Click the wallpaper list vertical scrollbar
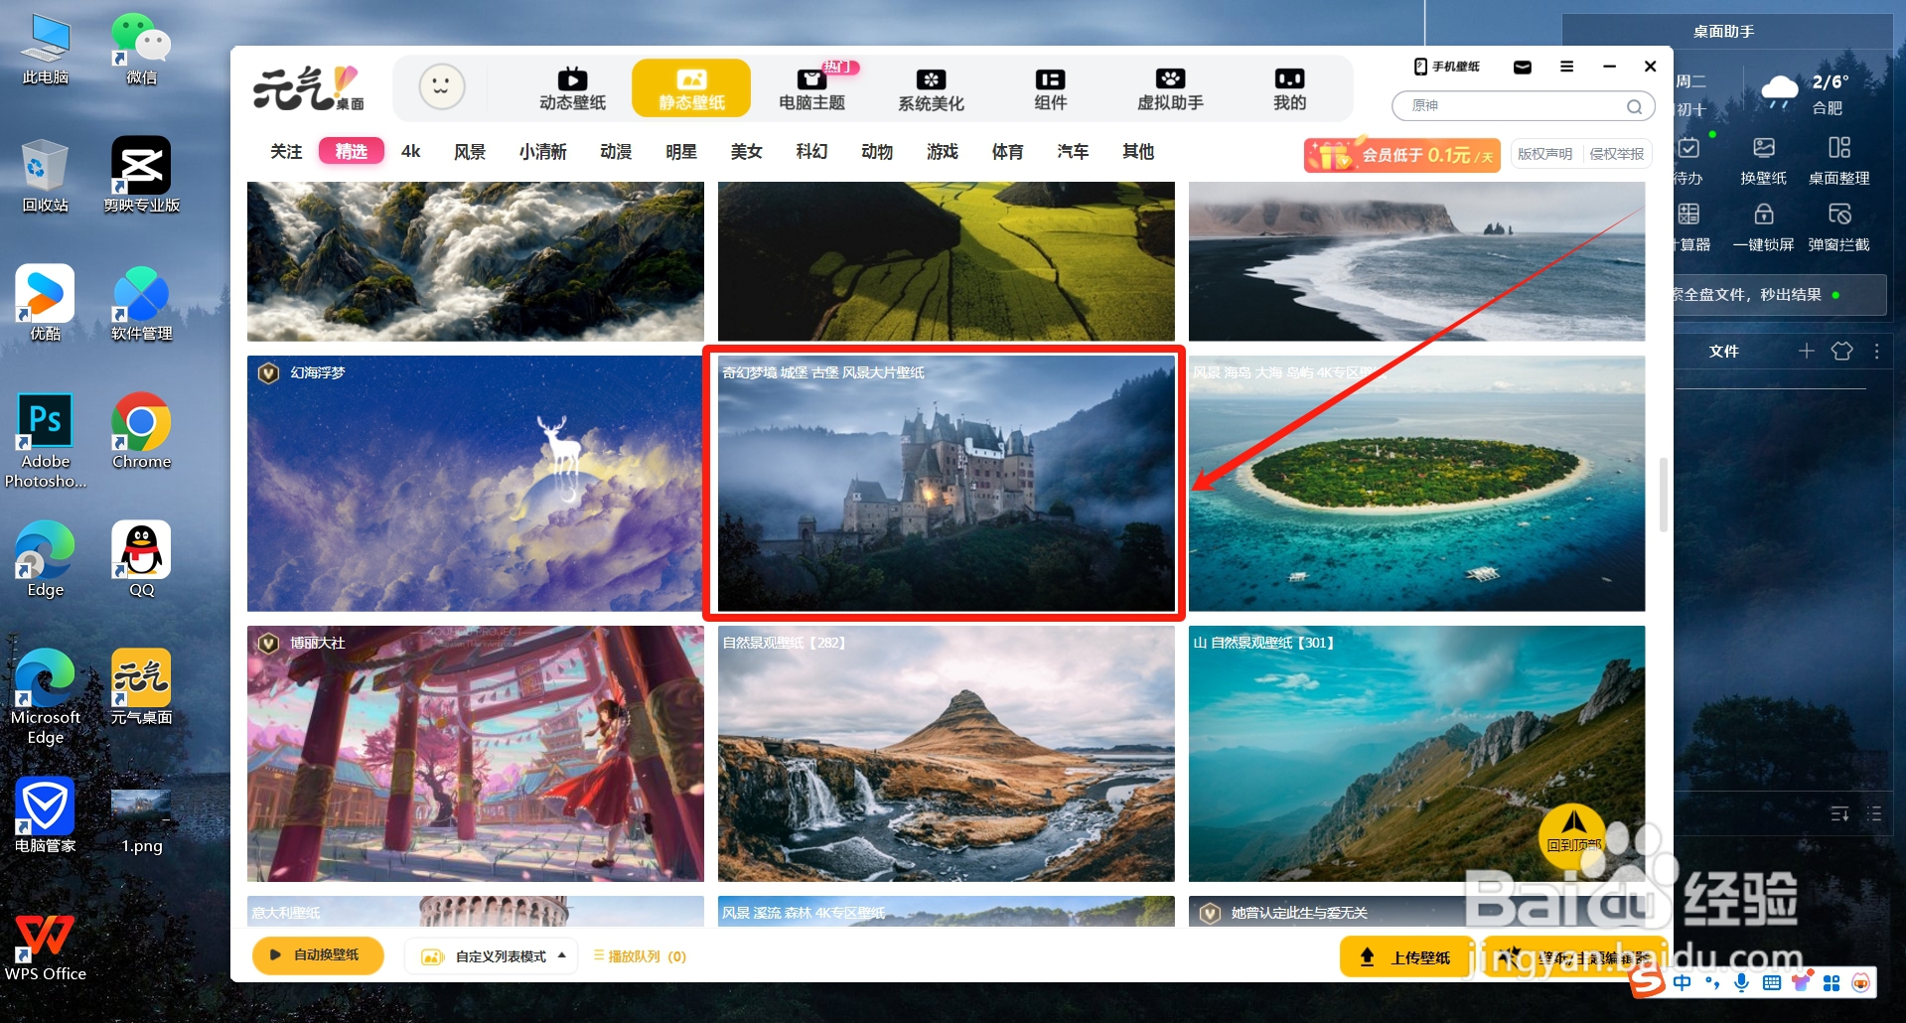The image size is (1906, 1023). coord(1664,494)
